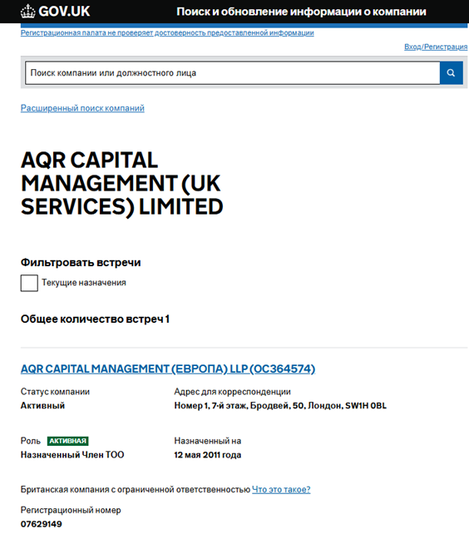Click the correspondence address text
This screenshot has height=539, width=469.
pos(280,406)
